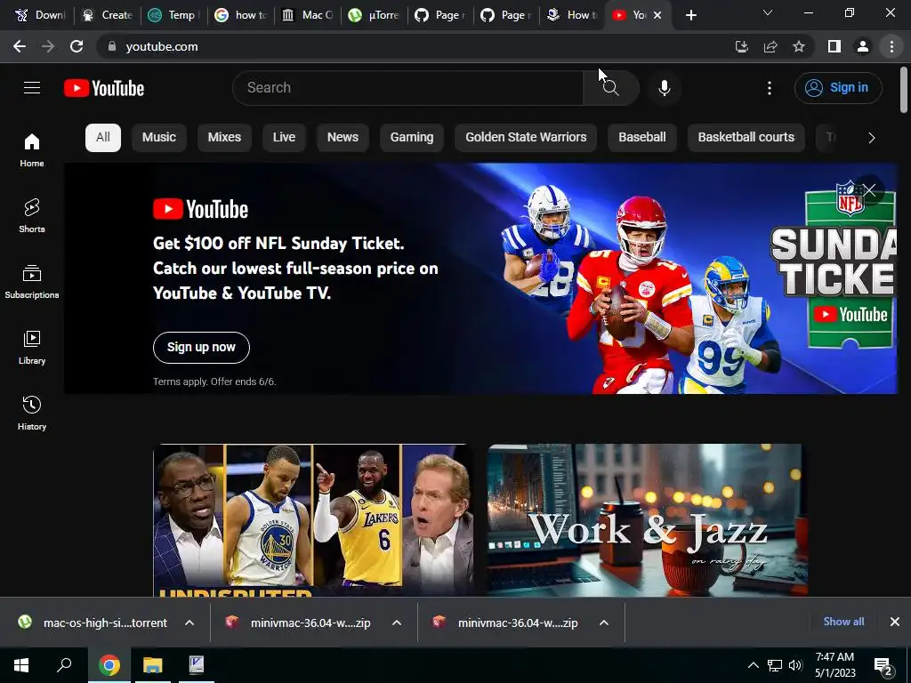Open History in sidebar
The height and width of the screenshot is (683, 911).
click(32, 413)
